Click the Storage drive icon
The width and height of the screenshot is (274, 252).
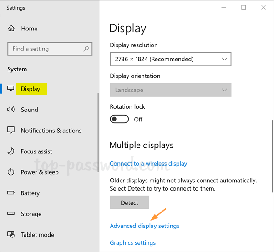point(11,214)
